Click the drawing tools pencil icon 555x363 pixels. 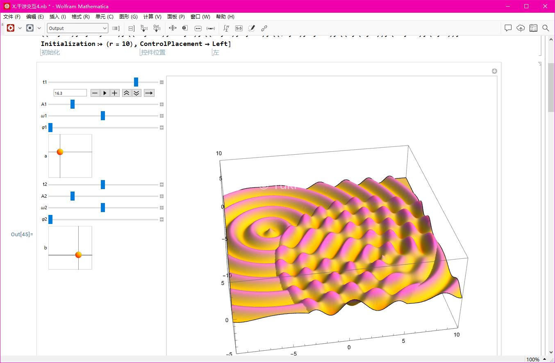point(252,28)
